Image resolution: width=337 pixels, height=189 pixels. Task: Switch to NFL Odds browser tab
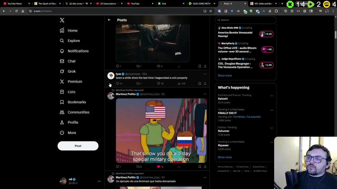tap(263, 4)
